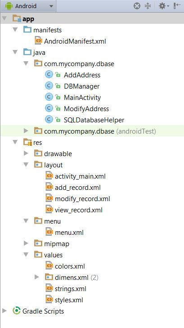Screen dimensions: 184x328
Task: Select com.mycompany.dbase (androidTest) package
Action: (100, 131)
